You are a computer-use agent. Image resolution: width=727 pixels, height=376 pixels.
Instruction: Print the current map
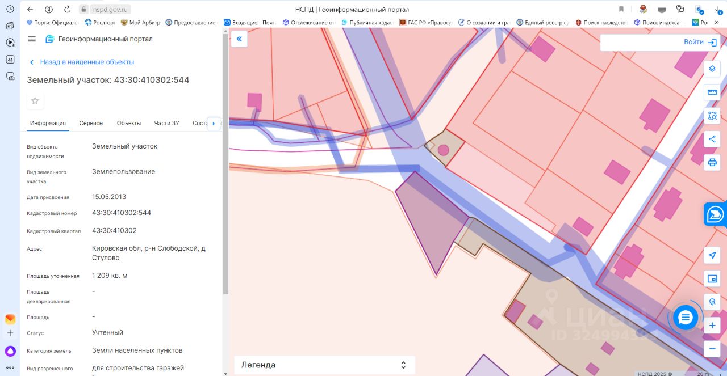click(712, 163)
